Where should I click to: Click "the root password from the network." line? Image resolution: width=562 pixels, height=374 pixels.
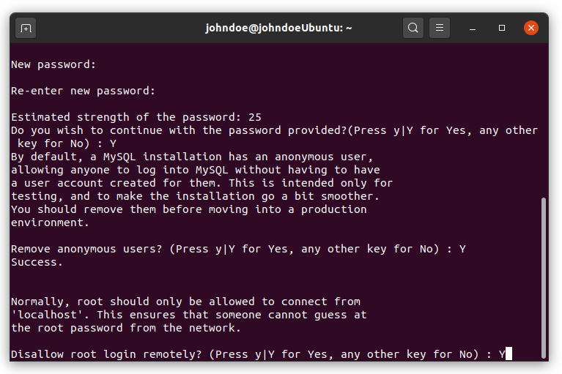click(x=126, y=328)
